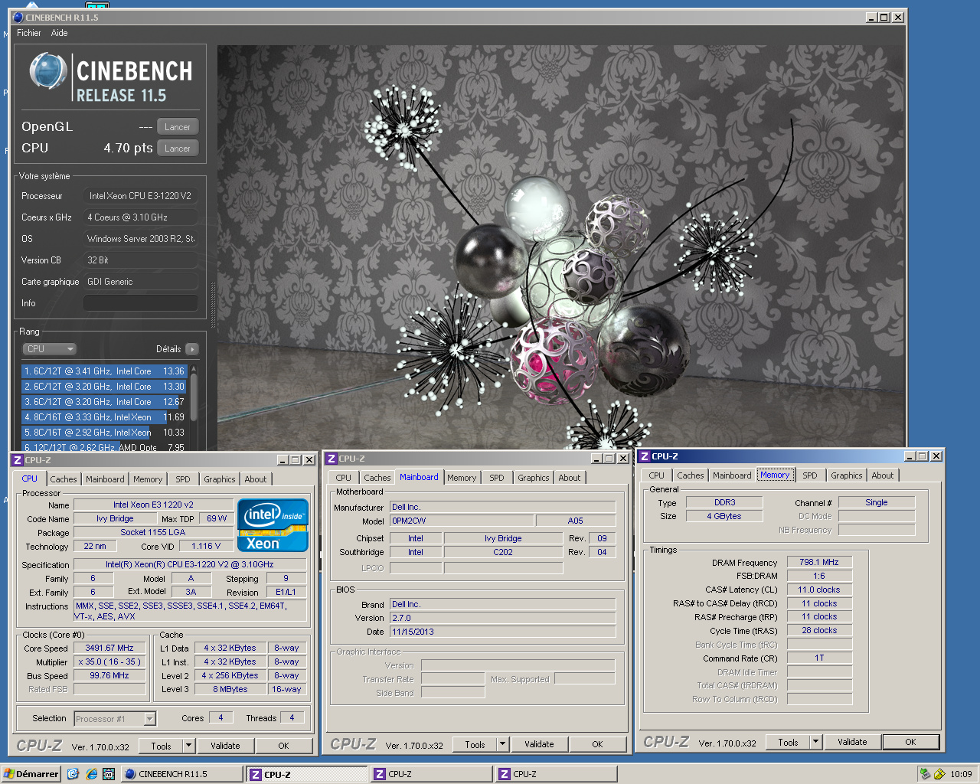The height and width of the screenshot is (784, 980).
Task: Open Caches tab in CPU-Z Processor window
Action: click(64, 479)
